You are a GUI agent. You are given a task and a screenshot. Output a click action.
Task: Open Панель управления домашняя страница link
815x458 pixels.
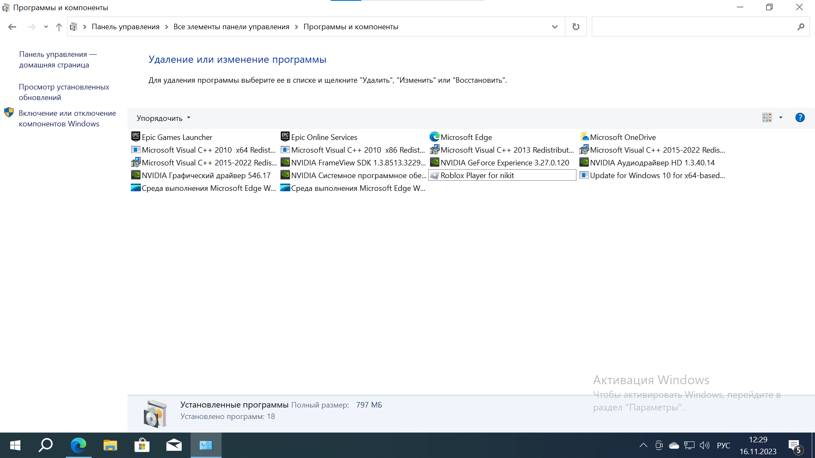(x=58, y=60)
